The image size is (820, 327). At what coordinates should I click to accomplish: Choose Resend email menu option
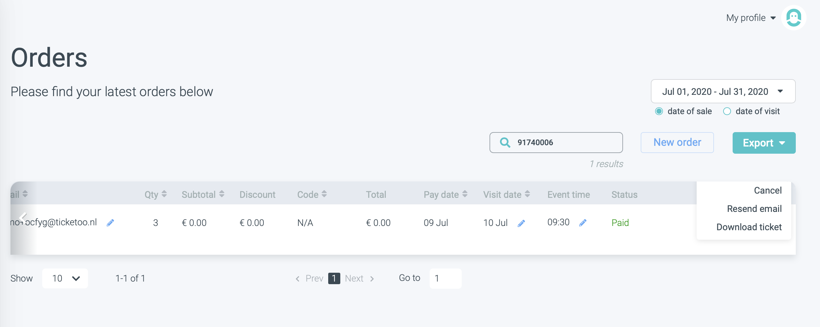[754, 209]
